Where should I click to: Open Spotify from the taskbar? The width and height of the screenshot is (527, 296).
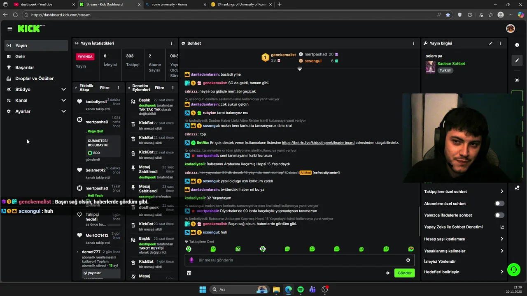(x=301, y=289)
